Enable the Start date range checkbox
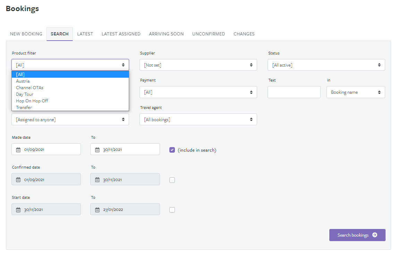The width and height of the screenshot is (397, 255). pos(172,210)
